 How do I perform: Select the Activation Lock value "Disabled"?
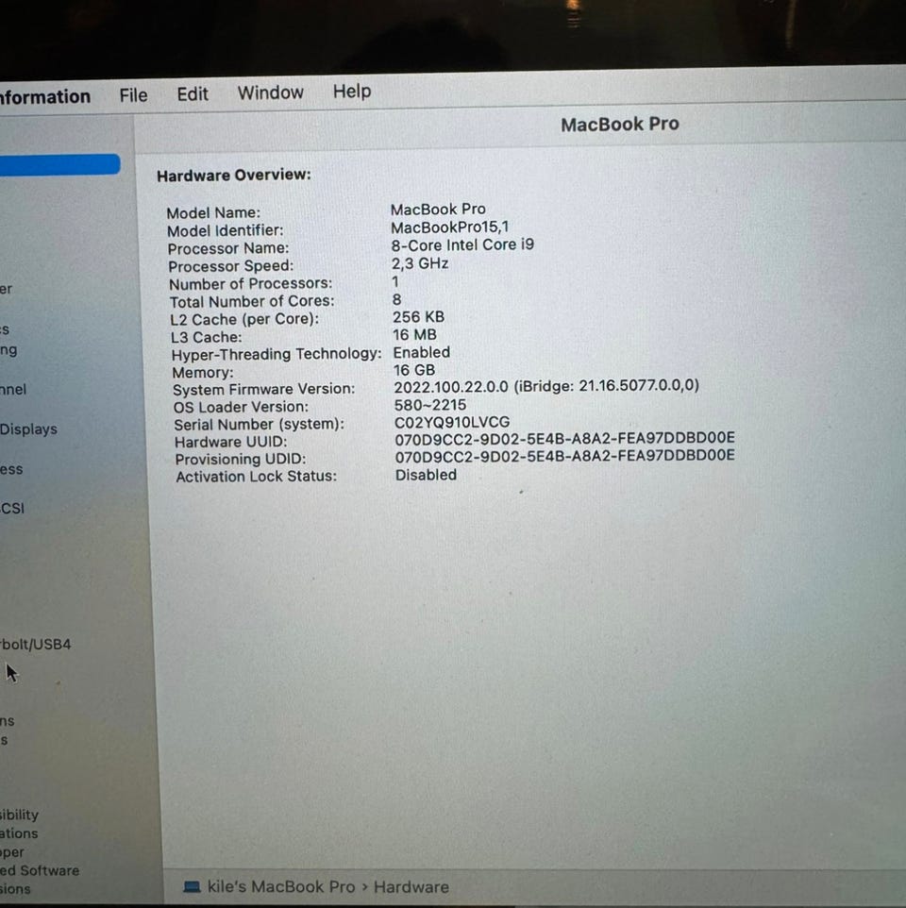pyautogui.click(x=426, y=475)
